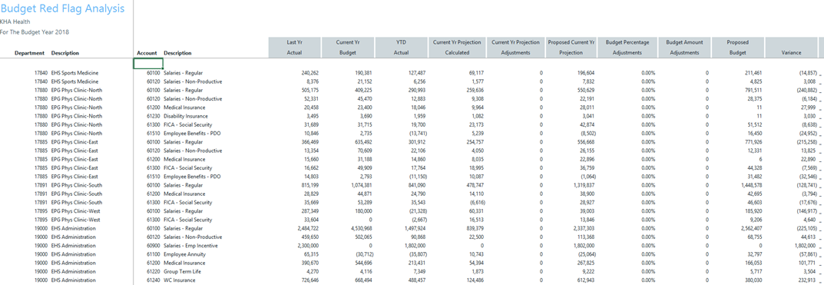824x285 pixels.
Task: Select the Budget Percentage Adjustments header
Action: pyautogui.click(x=627, y=48)
